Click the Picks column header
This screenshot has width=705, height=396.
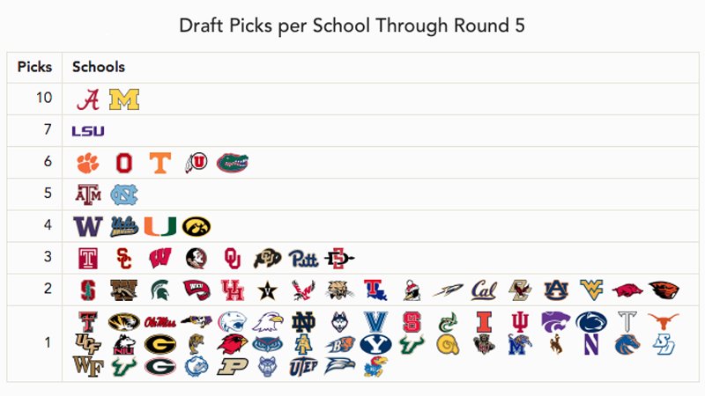click(x=34, y=67)
